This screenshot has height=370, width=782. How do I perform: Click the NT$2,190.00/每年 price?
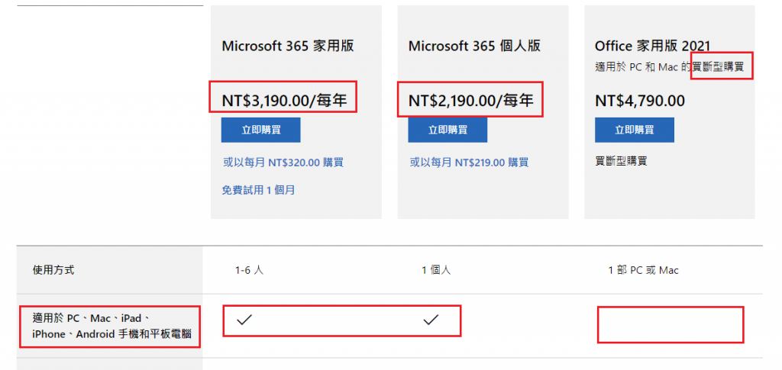pyautogui.click(x=470, y=101)
